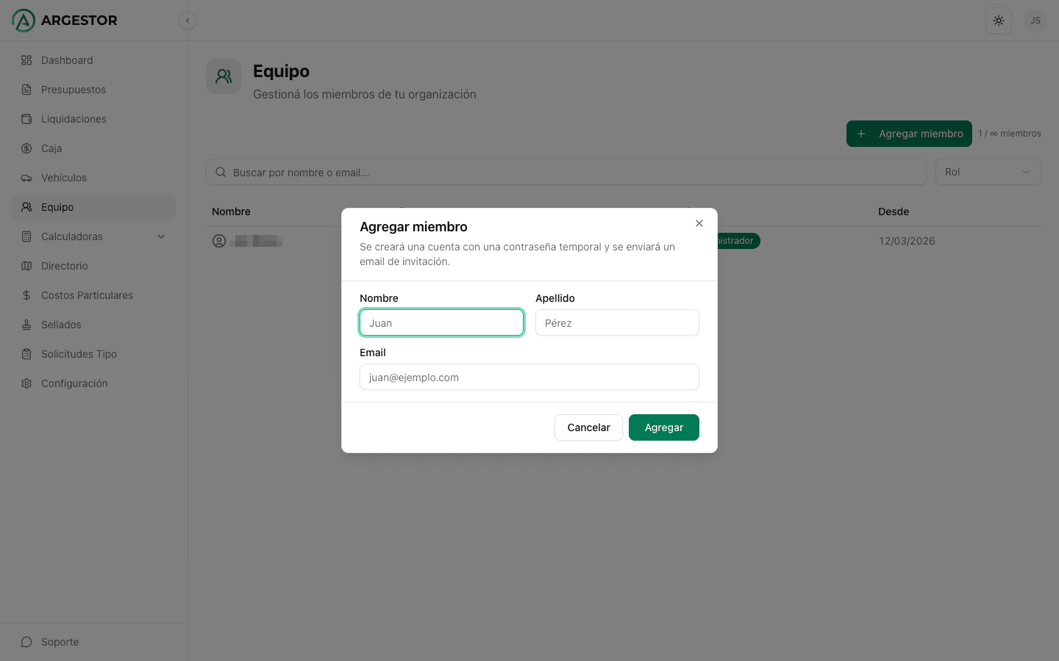Click the Dashboard grid icon in sidebar
This screenshot has height=661, width=1059.
click(x=26, y=60)
